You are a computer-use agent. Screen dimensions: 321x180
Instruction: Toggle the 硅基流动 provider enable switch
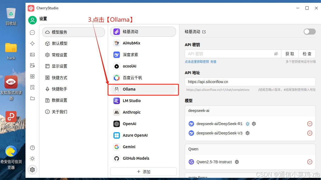coord(309,32)
